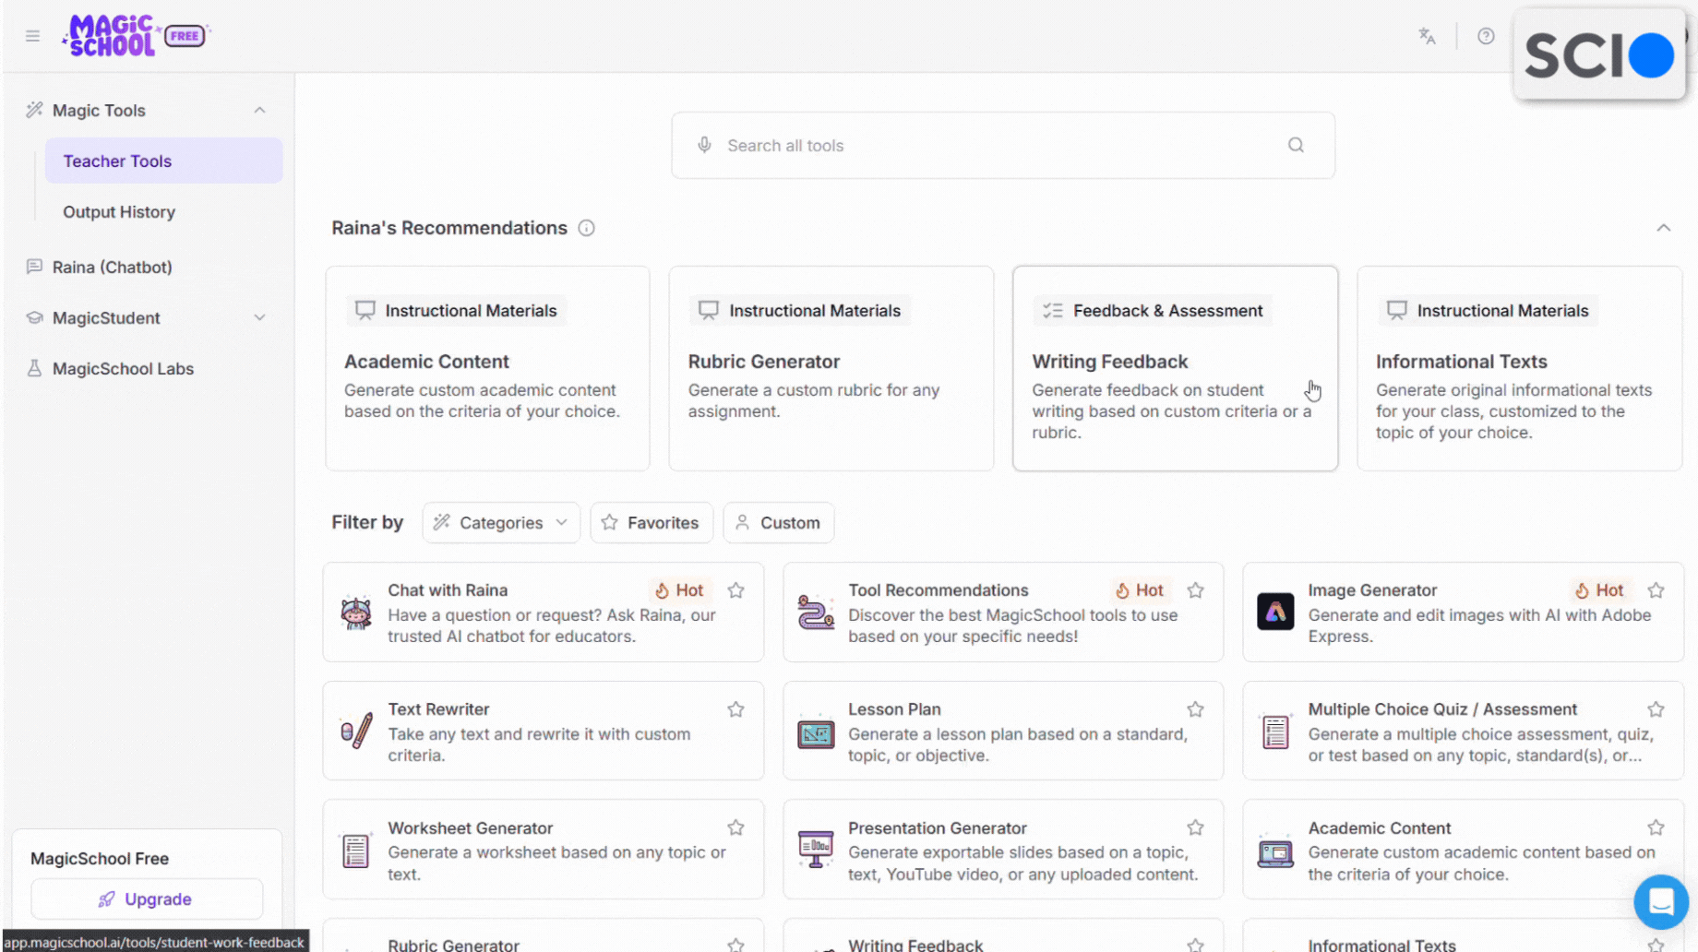
Task: Click the FREE plan badge
Action: click(185, 36)
